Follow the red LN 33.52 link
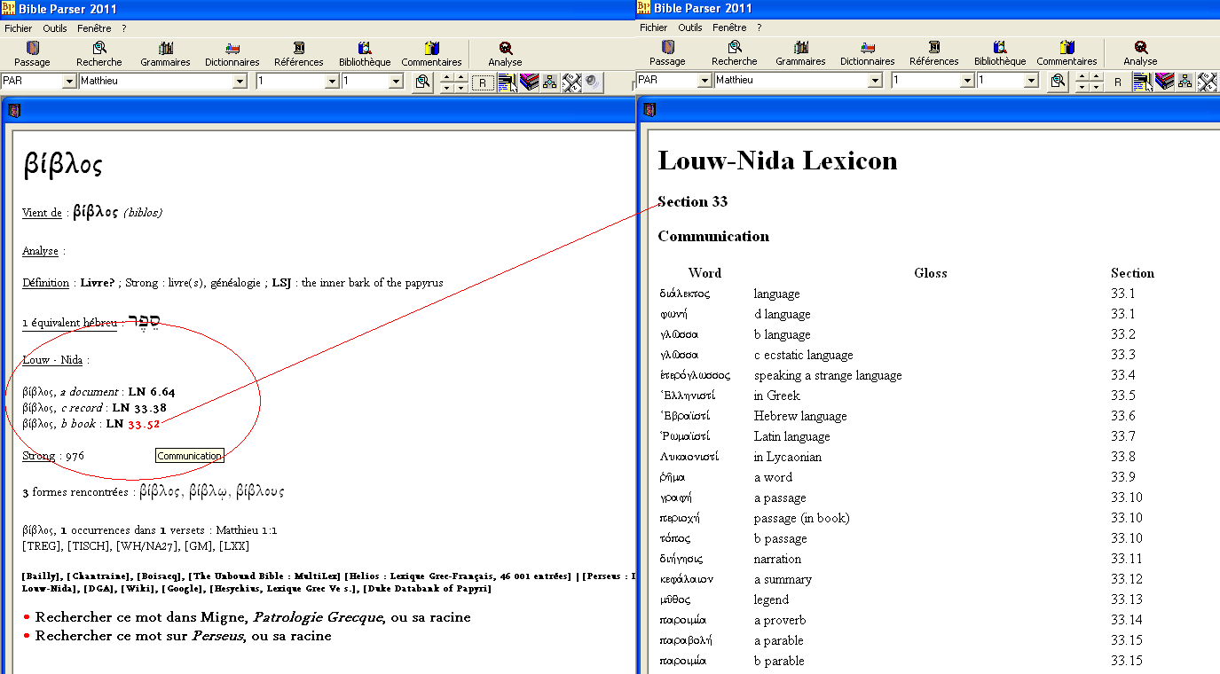Screen dimensions: 1220x674 click(x=144, y=425)
